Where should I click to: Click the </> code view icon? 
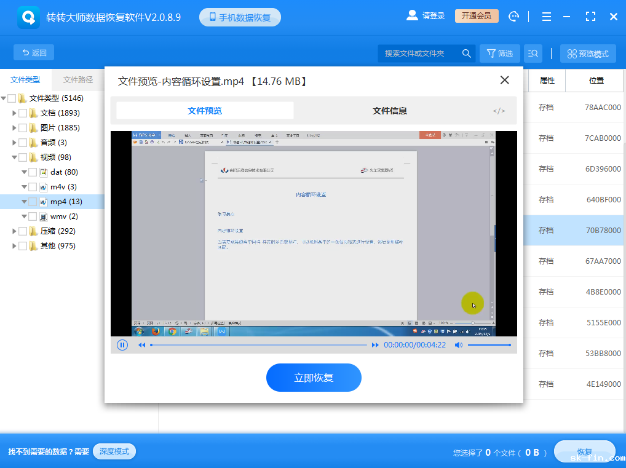(x=498, y=111)
